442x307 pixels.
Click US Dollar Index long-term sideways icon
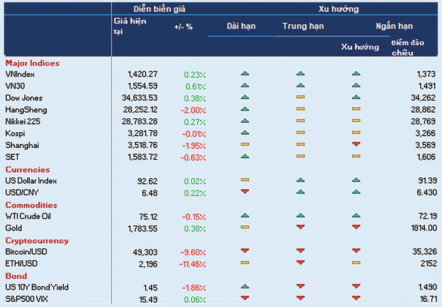245,180
